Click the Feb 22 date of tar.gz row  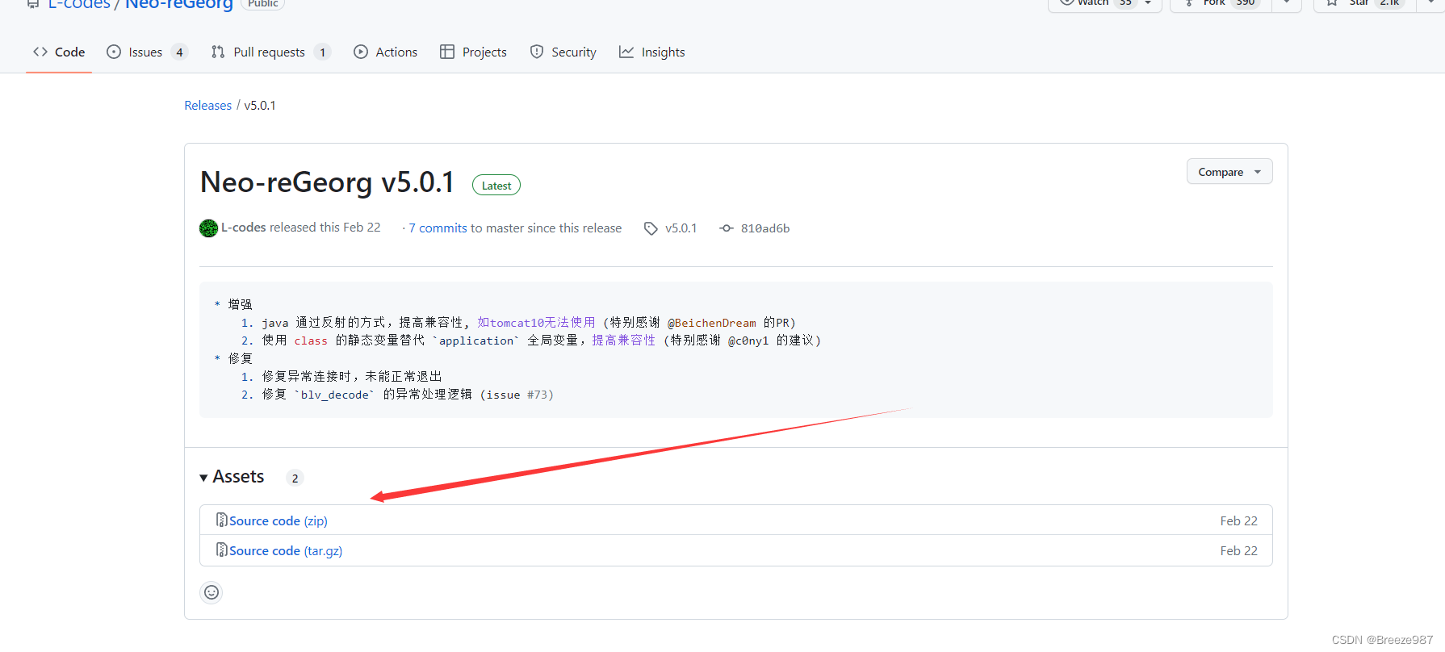pos(1238,551)
